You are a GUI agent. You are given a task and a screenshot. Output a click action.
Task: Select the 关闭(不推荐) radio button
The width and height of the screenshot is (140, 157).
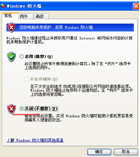[x=22, y=109]
